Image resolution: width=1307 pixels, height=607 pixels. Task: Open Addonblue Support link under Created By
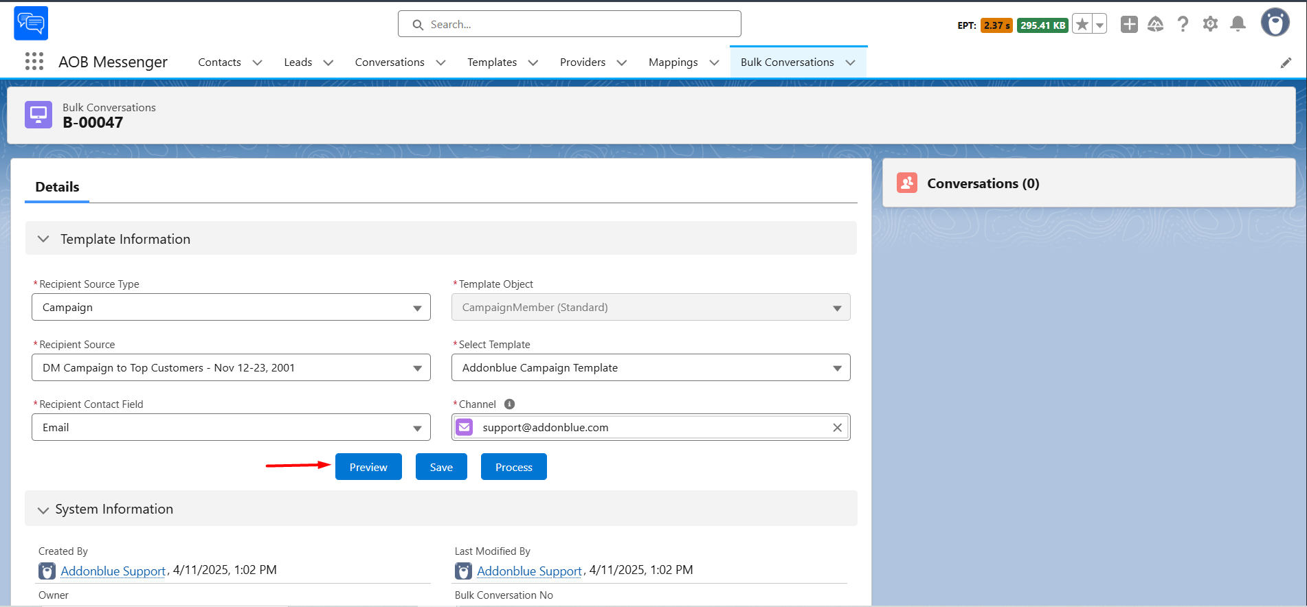pyautogui.click(x=113, y=571)
